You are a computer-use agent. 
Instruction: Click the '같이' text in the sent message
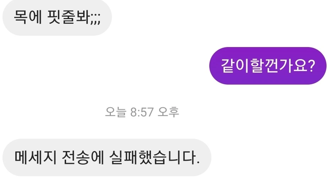click(235, 66)
